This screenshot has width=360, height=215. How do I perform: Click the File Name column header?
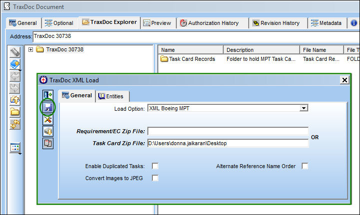(322, 50)
